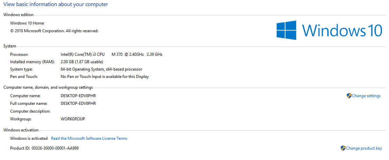Click the shield icon beside Change settings
The image size is (389, 160).
pyautogui.click(x=349, y=96)
